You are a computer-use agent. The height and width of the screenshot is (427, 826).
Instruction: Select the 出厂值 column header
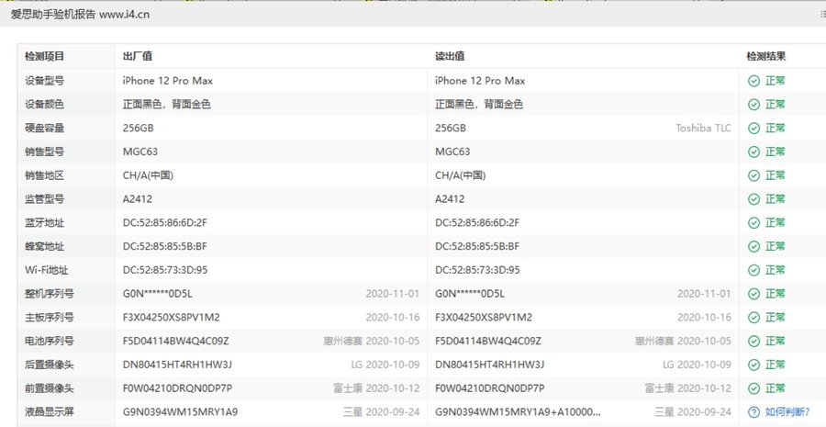138,56
